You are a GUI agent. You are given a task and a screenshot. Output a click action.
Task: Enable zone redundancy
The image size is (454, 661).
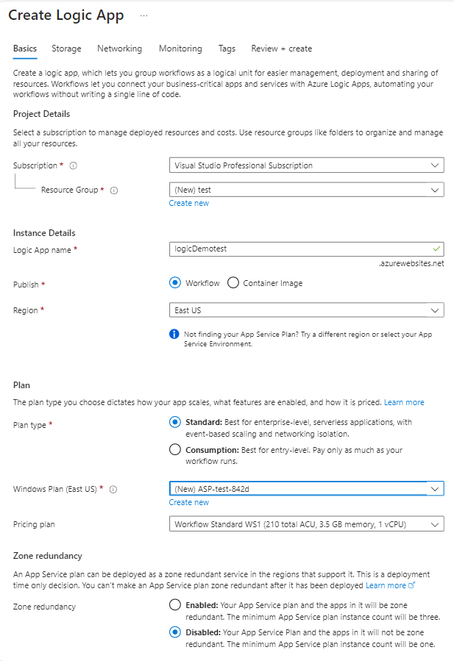[x=175, y=604]
